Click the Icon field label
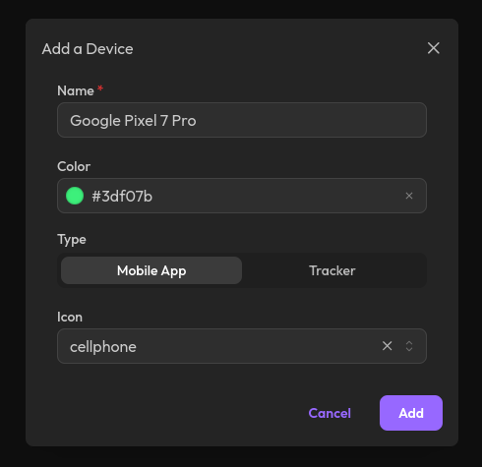The height and width of the screenshot is (467, 482). [70, 317]
